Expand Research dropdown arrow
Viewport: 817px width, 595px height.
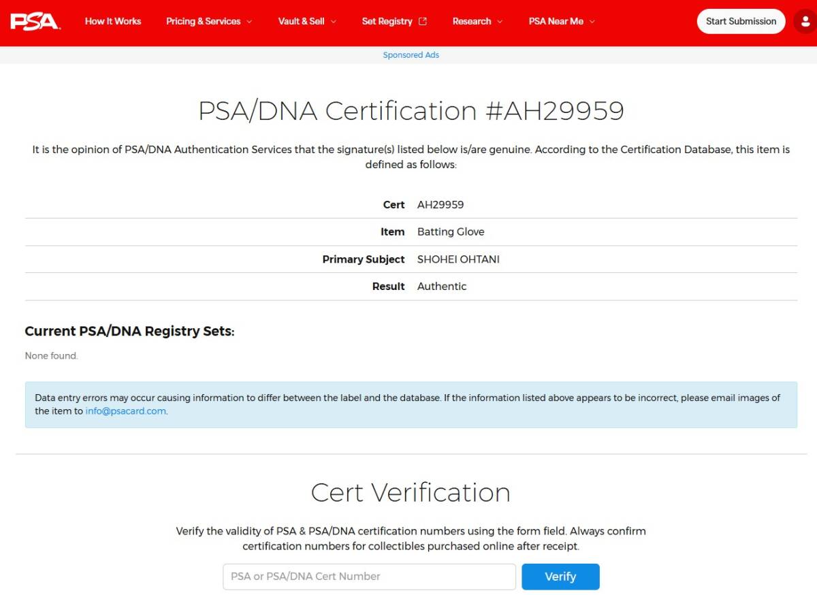[x=500, y=22]
